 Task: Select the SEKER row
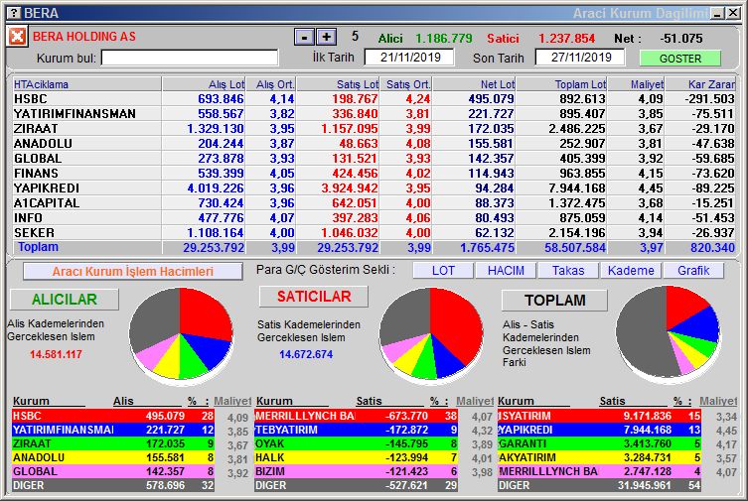[374, 232]
